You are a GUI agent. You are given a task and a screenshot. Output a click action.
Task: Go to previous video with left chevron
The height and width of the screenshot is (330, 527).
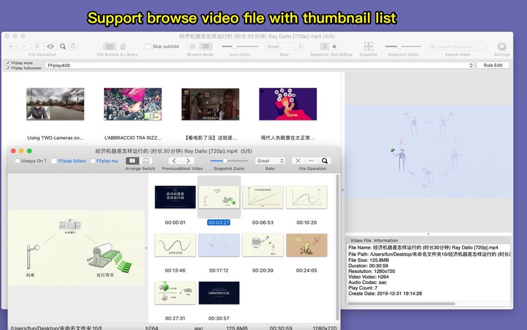coord(174,161)
